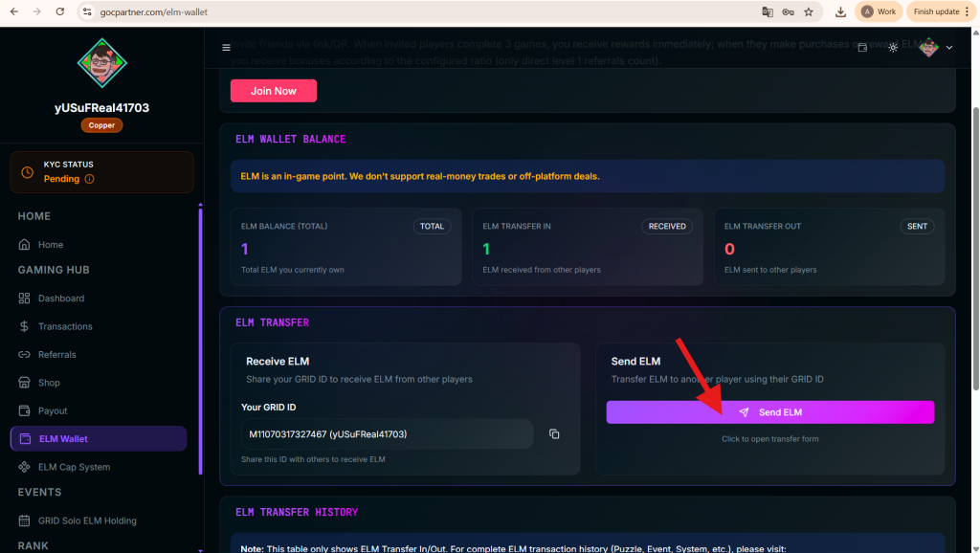Open the hamburger sidebar menu

point(226,48)
